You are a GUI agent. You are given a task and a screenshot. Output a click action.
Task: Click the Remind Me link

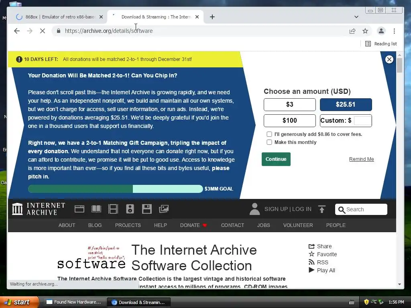pyautogui.click(x=362, y=159)
